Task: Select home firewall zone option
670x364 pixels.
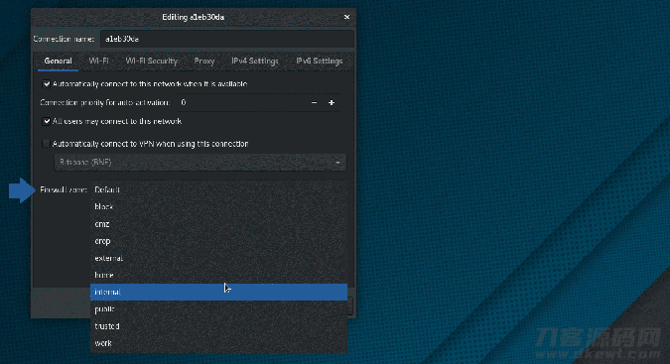Action: [x=218, y=275]
